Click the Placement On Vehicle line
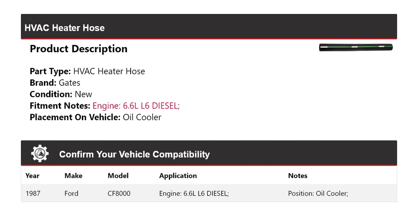418x216 pixels. tap(95, 117)
